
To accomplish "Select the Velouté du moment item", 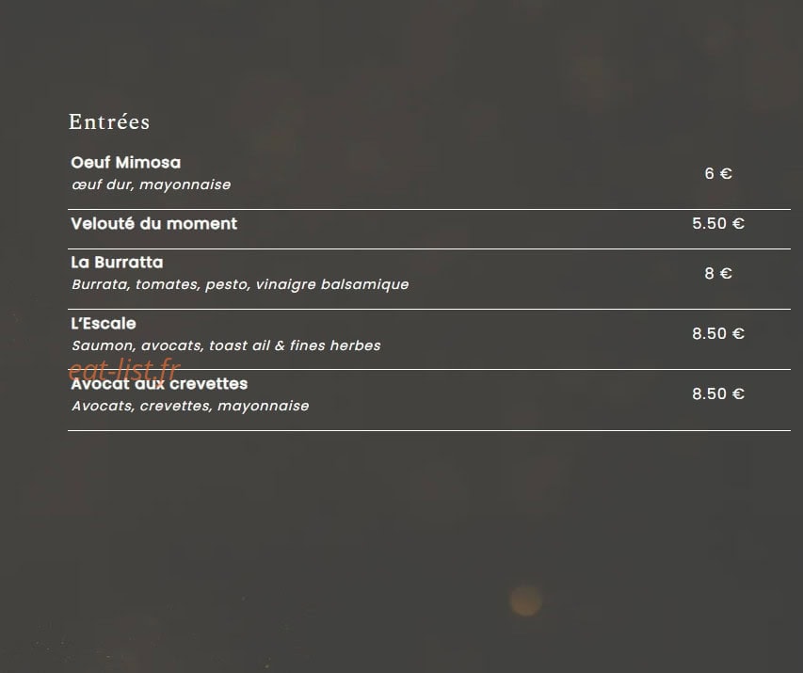I will (x=154, y=223).
